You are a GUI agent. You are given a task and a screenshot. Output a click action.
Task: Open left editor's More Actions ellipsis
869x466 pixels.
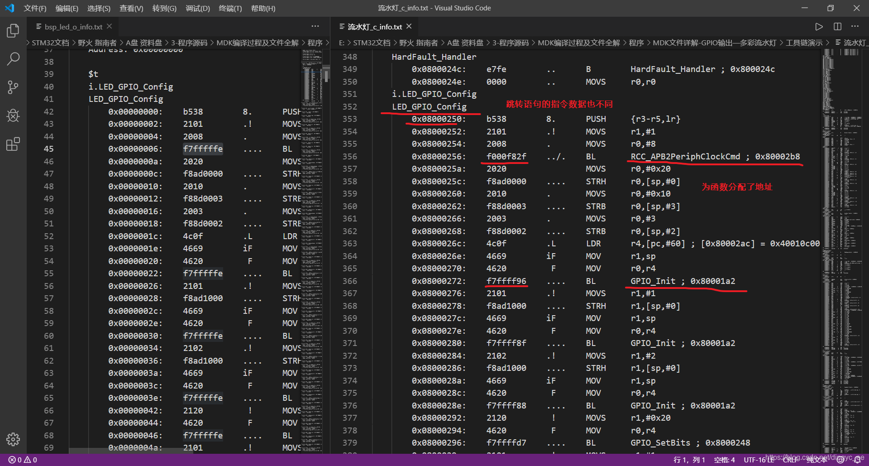tap(315, 27)
